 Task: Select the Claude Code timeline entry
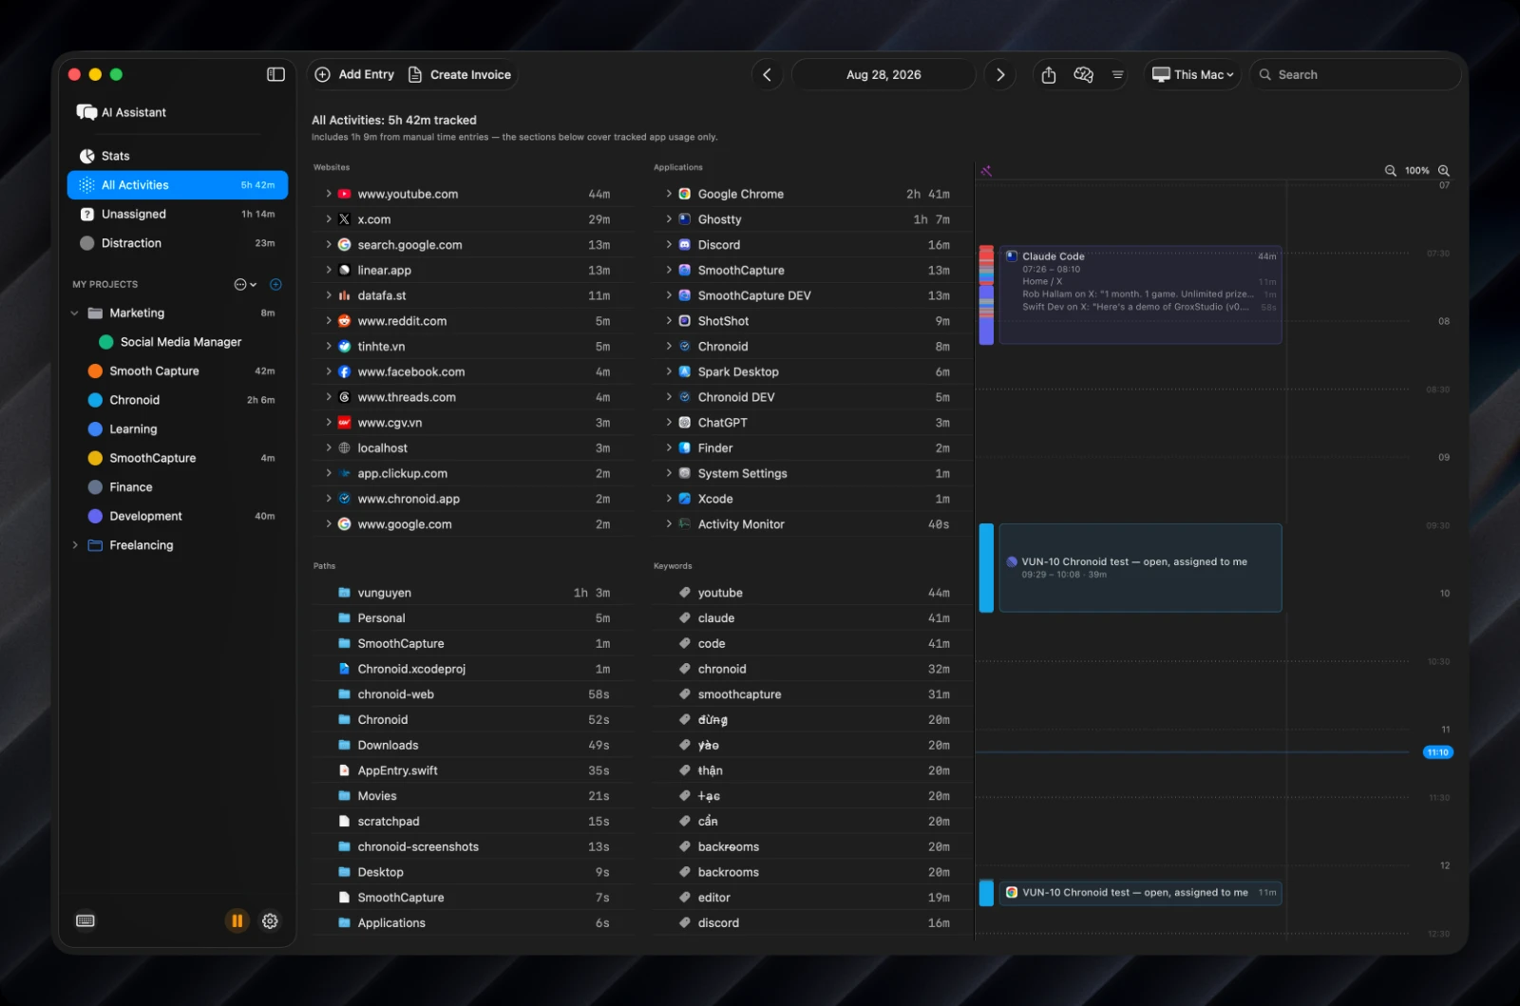[x=1140, y=294]
